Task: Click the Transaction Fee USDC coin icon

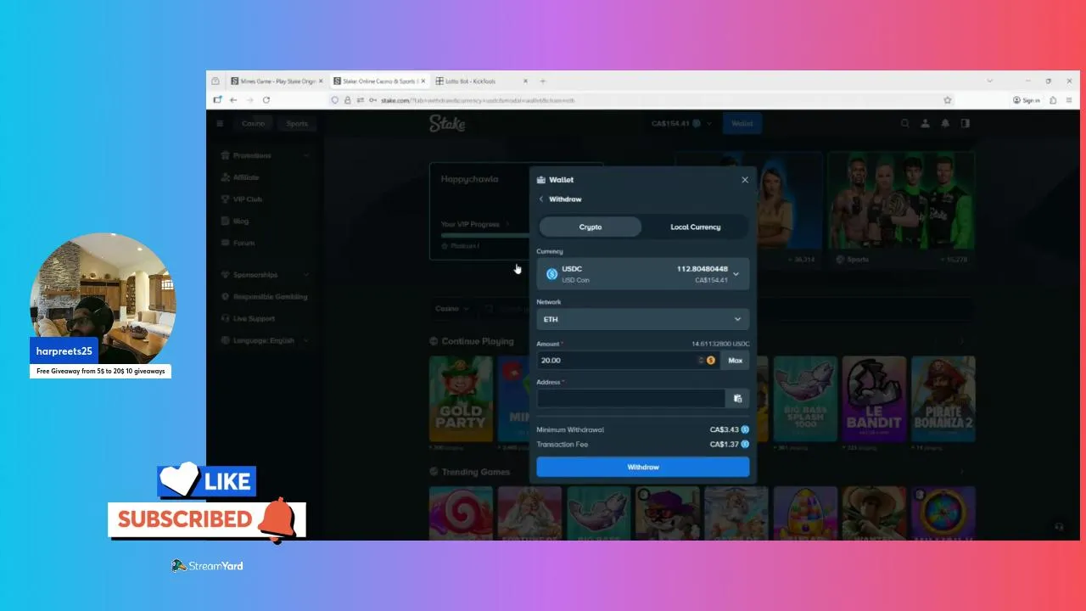Action: pos(745,444)
